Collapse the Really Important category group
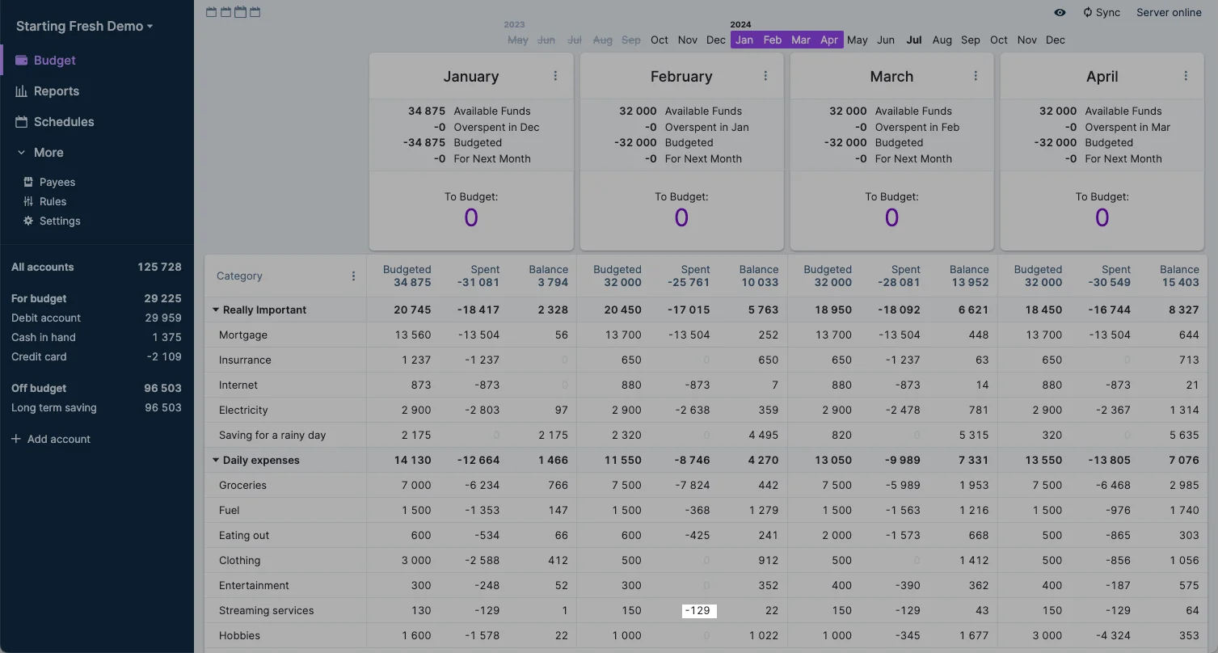The width and height of the screenshot is (1218, 653). click(215, 310)
